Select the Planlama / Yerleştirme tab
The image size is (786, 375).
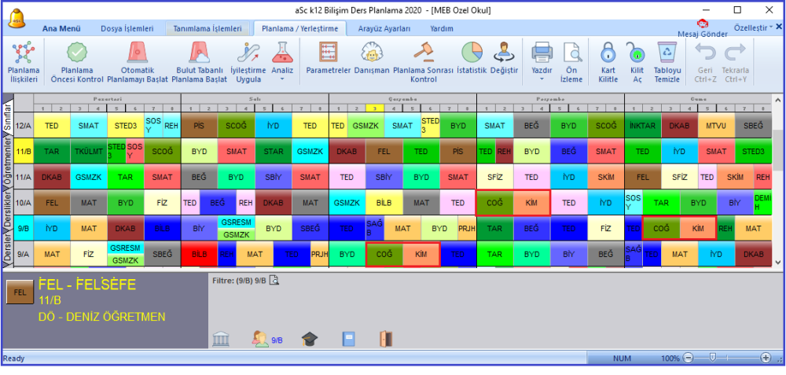pyautogui.click(x=299, y=28)
